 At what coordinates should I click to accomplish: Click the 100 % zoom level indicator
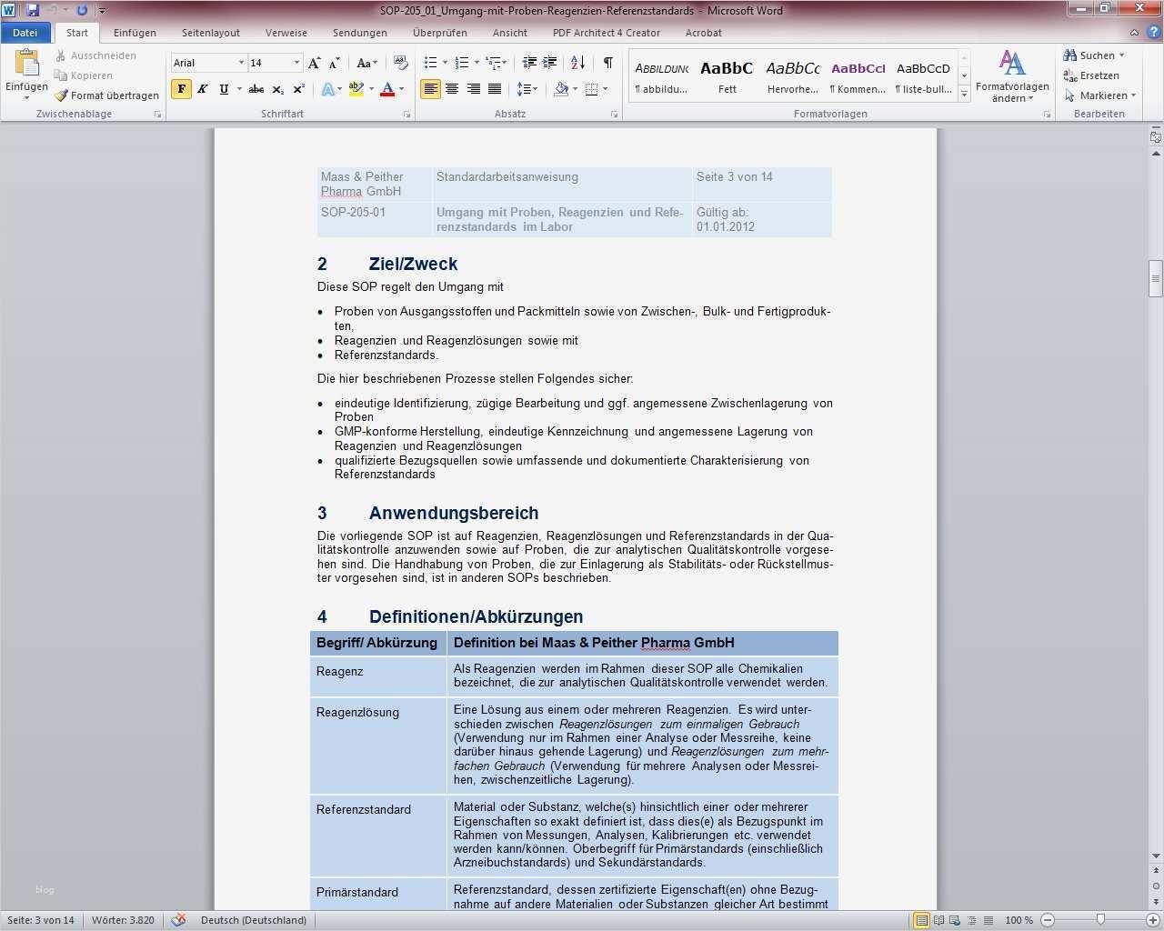click(1018, 920)
